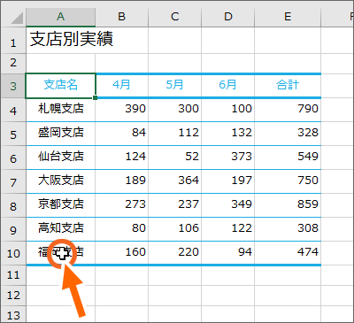Select row 6 header
354x323 pixels.
click(x=13, y=158)
